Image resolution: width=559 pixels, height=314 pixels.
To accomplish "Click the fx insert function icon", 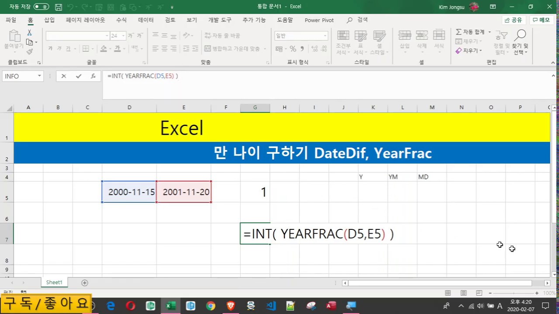I will tap(93, 76).
